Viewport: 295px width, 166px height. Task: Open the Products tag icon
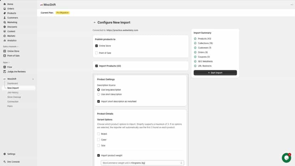coord(5,13)
